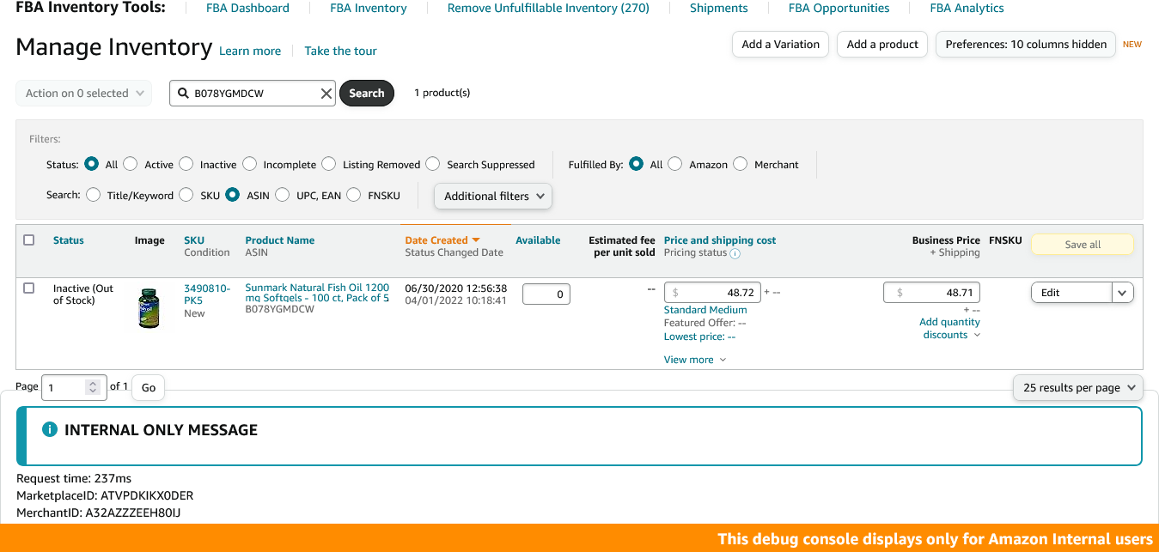Click the magnifier icon in search field
The image size is (1159, 552).
click(183, 93)
